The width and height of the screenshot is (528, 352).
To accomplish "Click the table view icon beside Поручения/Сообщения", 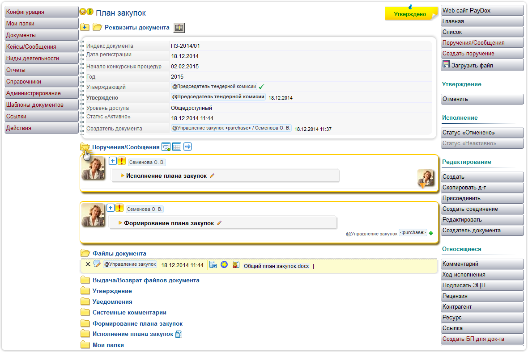I will (177, 147).
